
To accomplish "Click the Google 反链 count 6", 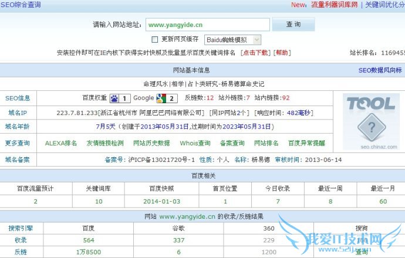I will [x=179, y=252].
